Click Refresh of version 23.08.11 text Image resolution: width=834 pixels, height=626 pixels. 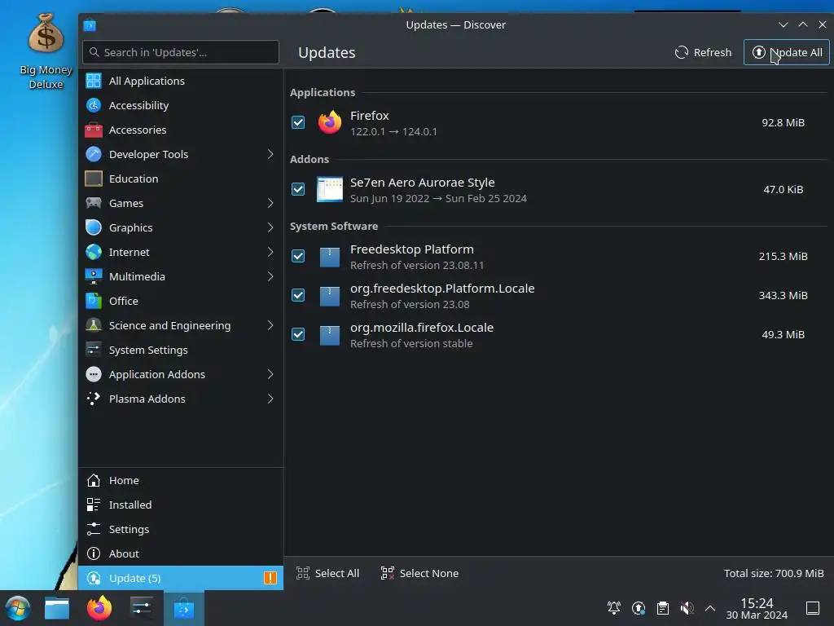coord(417,265)
